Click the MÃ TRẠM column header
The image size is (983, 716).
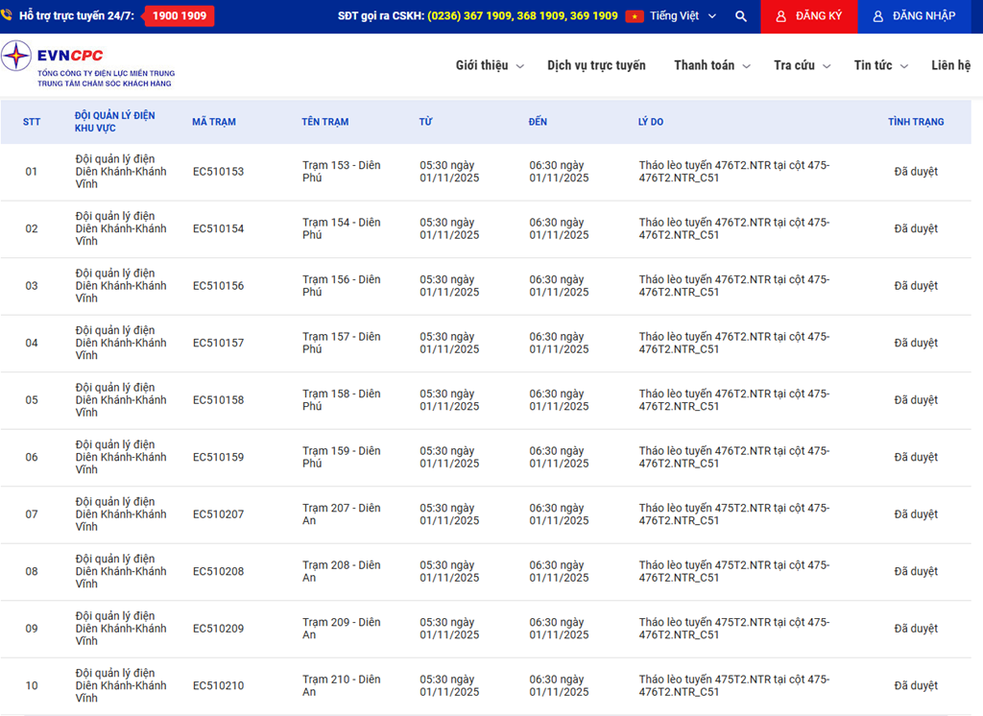(213, 122)
